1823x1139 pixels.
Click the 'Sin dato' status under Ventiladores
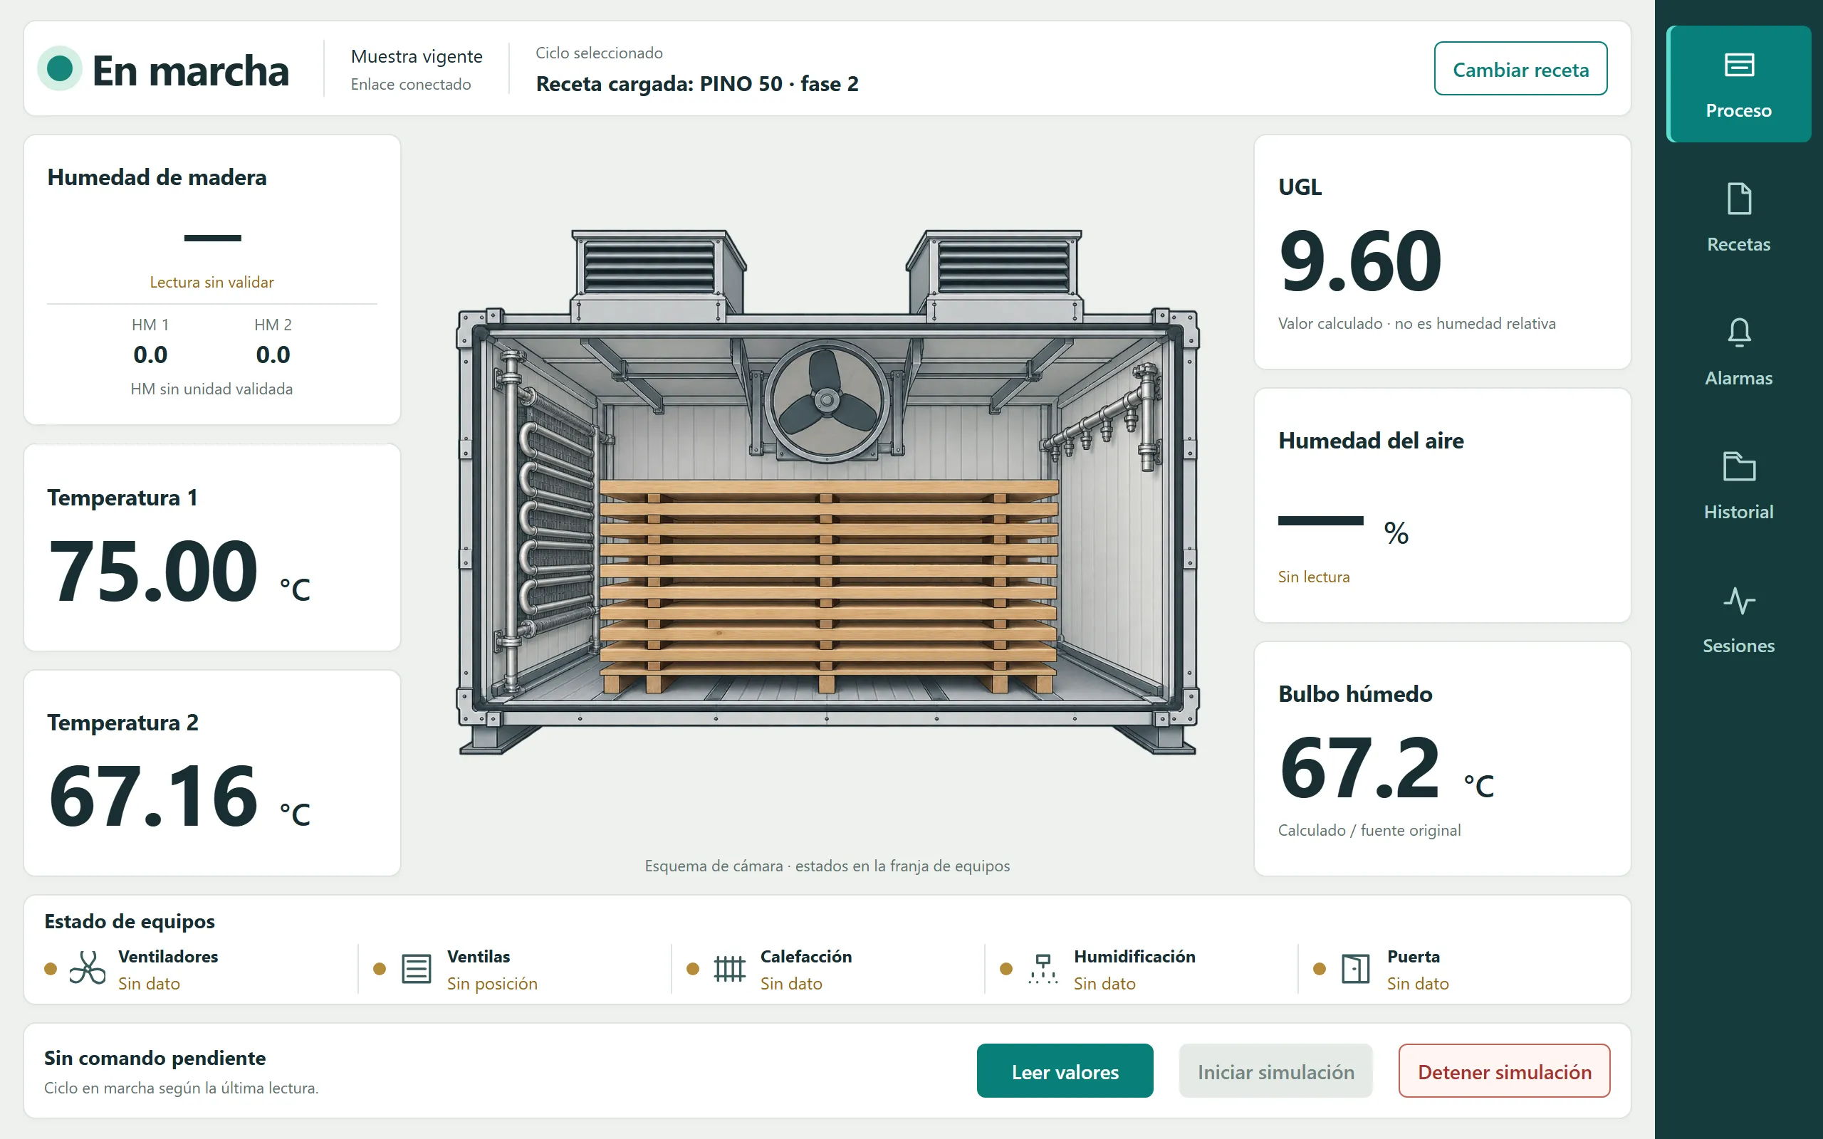coord(149,984)
